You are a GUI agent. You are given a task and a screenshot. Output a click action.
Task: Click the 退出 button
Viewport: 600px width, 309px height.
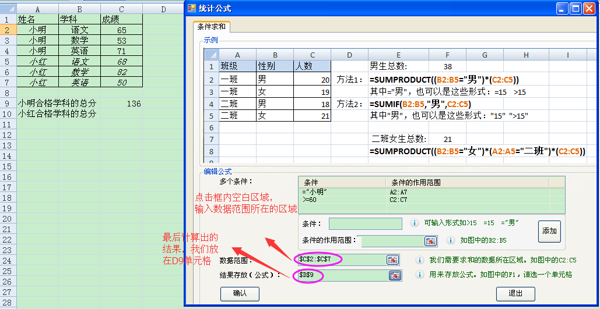[x=515, y=293]
